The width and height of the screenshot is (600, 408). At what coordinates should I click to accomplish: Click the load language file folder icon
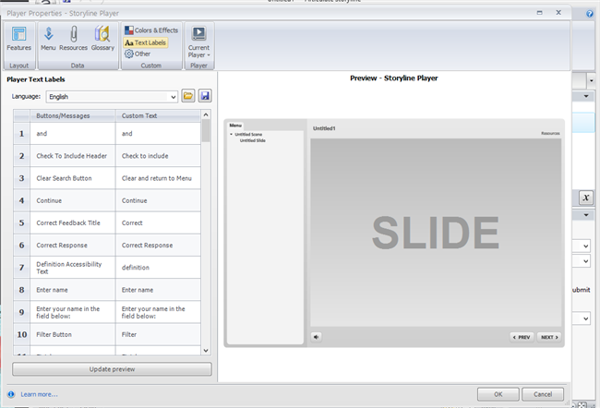(188, 96)
